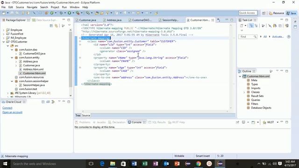Open the Project menu
Viewport: 299px width, 168px height.
point(55,7)
